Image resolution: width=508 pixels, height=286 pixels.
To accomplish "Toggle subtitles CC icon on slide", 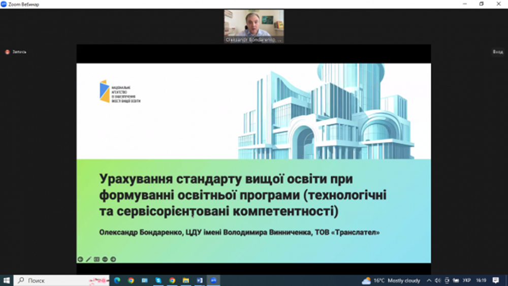I will [97, 259].
